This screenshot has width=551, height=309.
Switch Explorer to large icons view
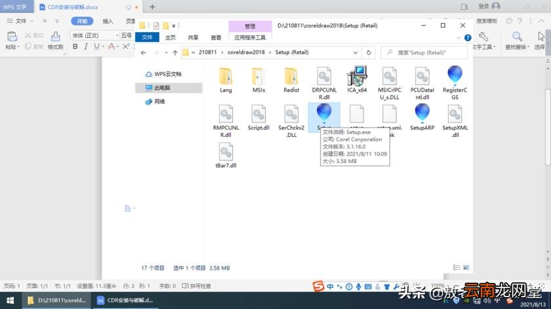click(466, 268)
